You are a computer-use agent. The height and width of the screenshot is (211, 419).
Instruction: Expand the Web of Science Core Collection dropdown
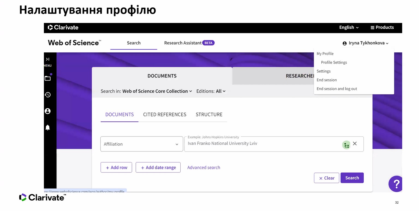click(157, 91)
